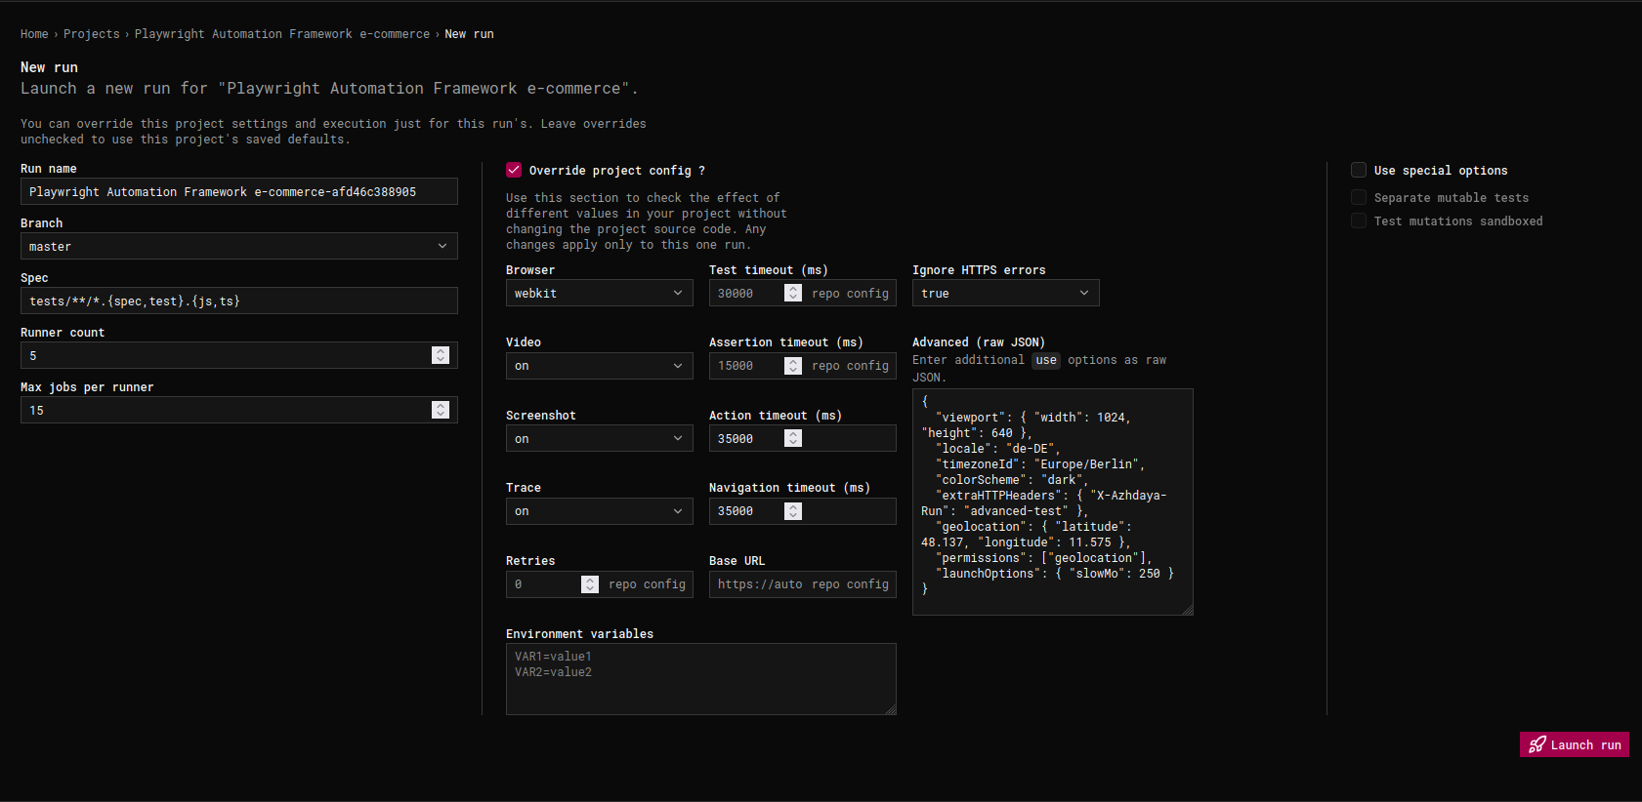Open the Trace dropdown
This screenshot has height=802, width=1642.
click(600, 511)
